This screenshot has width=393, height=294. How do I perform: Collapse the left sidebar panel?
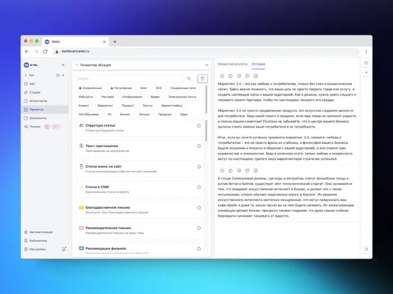coord(63,65)
